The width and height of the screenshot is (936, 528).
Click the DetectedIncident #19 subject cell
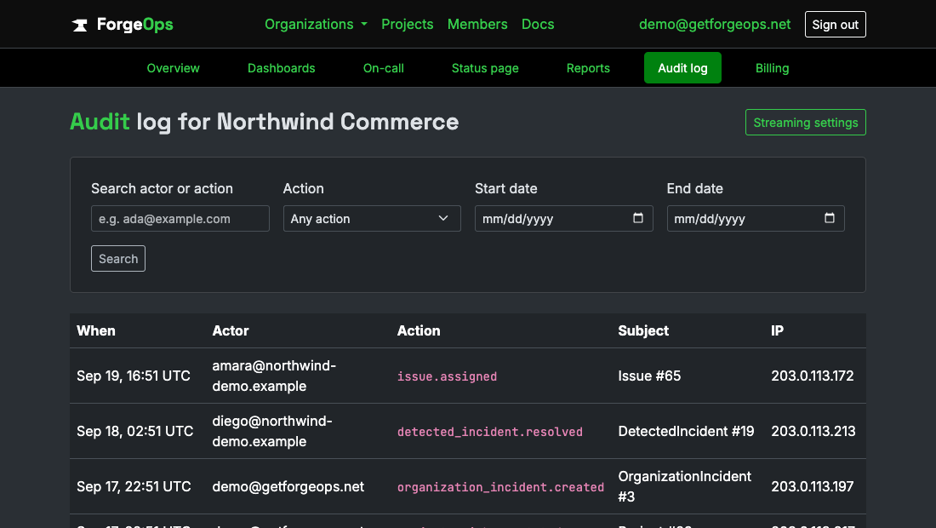click(x=686, y=431)
